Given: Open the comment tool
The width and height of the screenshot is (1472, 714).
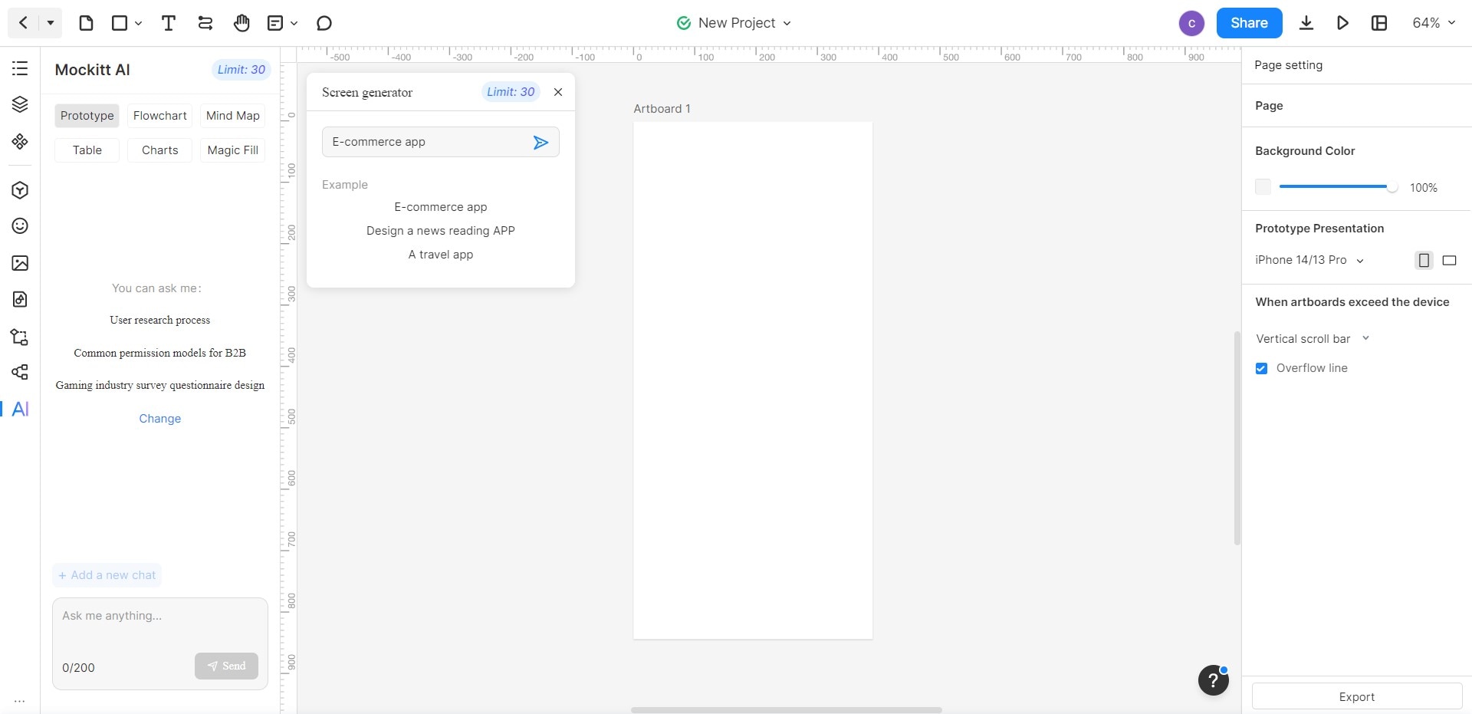Looking at the screenshot, I should click(x=324, y=23).
